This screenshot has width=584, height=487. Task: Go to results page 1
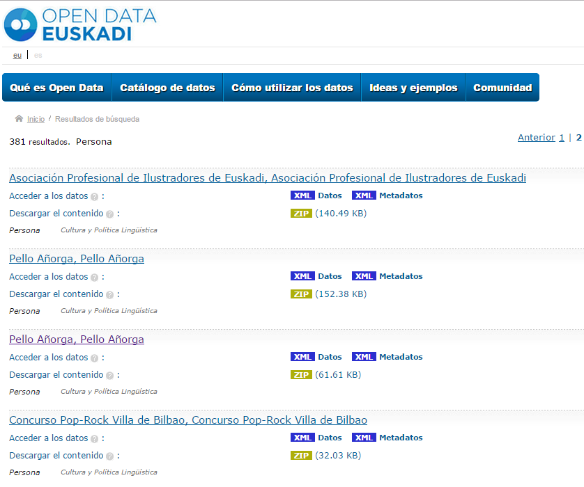coord(562,138)
